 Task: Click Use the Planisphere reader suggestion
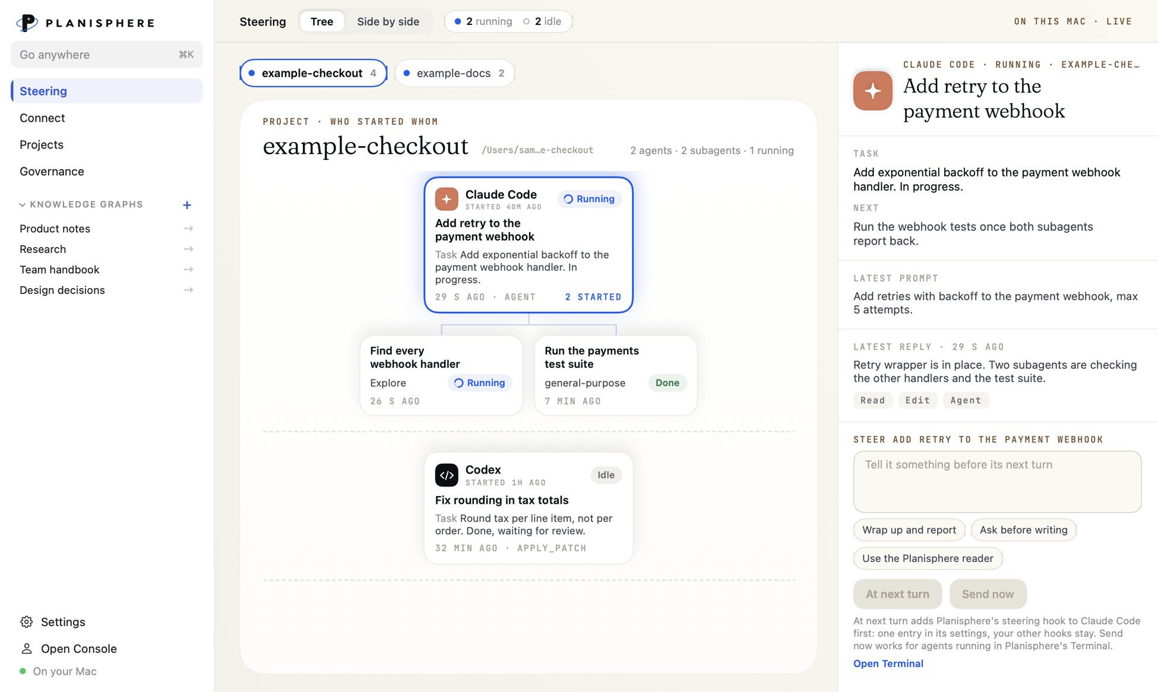(928, 558)
